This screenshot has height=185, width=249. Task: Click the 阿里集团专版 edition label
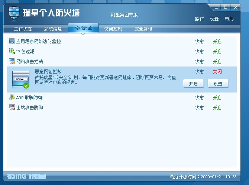[x=124, y=14]
